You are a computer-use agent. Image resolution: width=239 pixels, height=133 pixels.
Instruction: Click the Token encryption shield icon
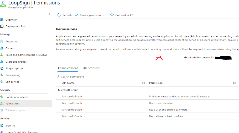pyautogui.click(x=2, y=110)
